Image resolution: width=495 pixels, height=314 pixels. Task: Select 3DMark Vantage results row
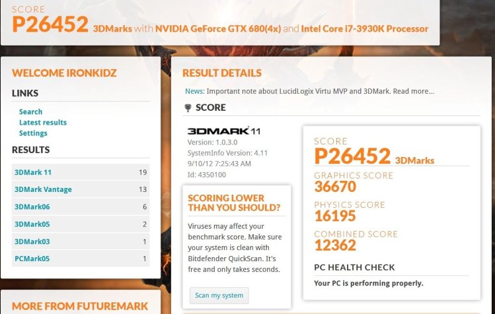click(81, 189)
